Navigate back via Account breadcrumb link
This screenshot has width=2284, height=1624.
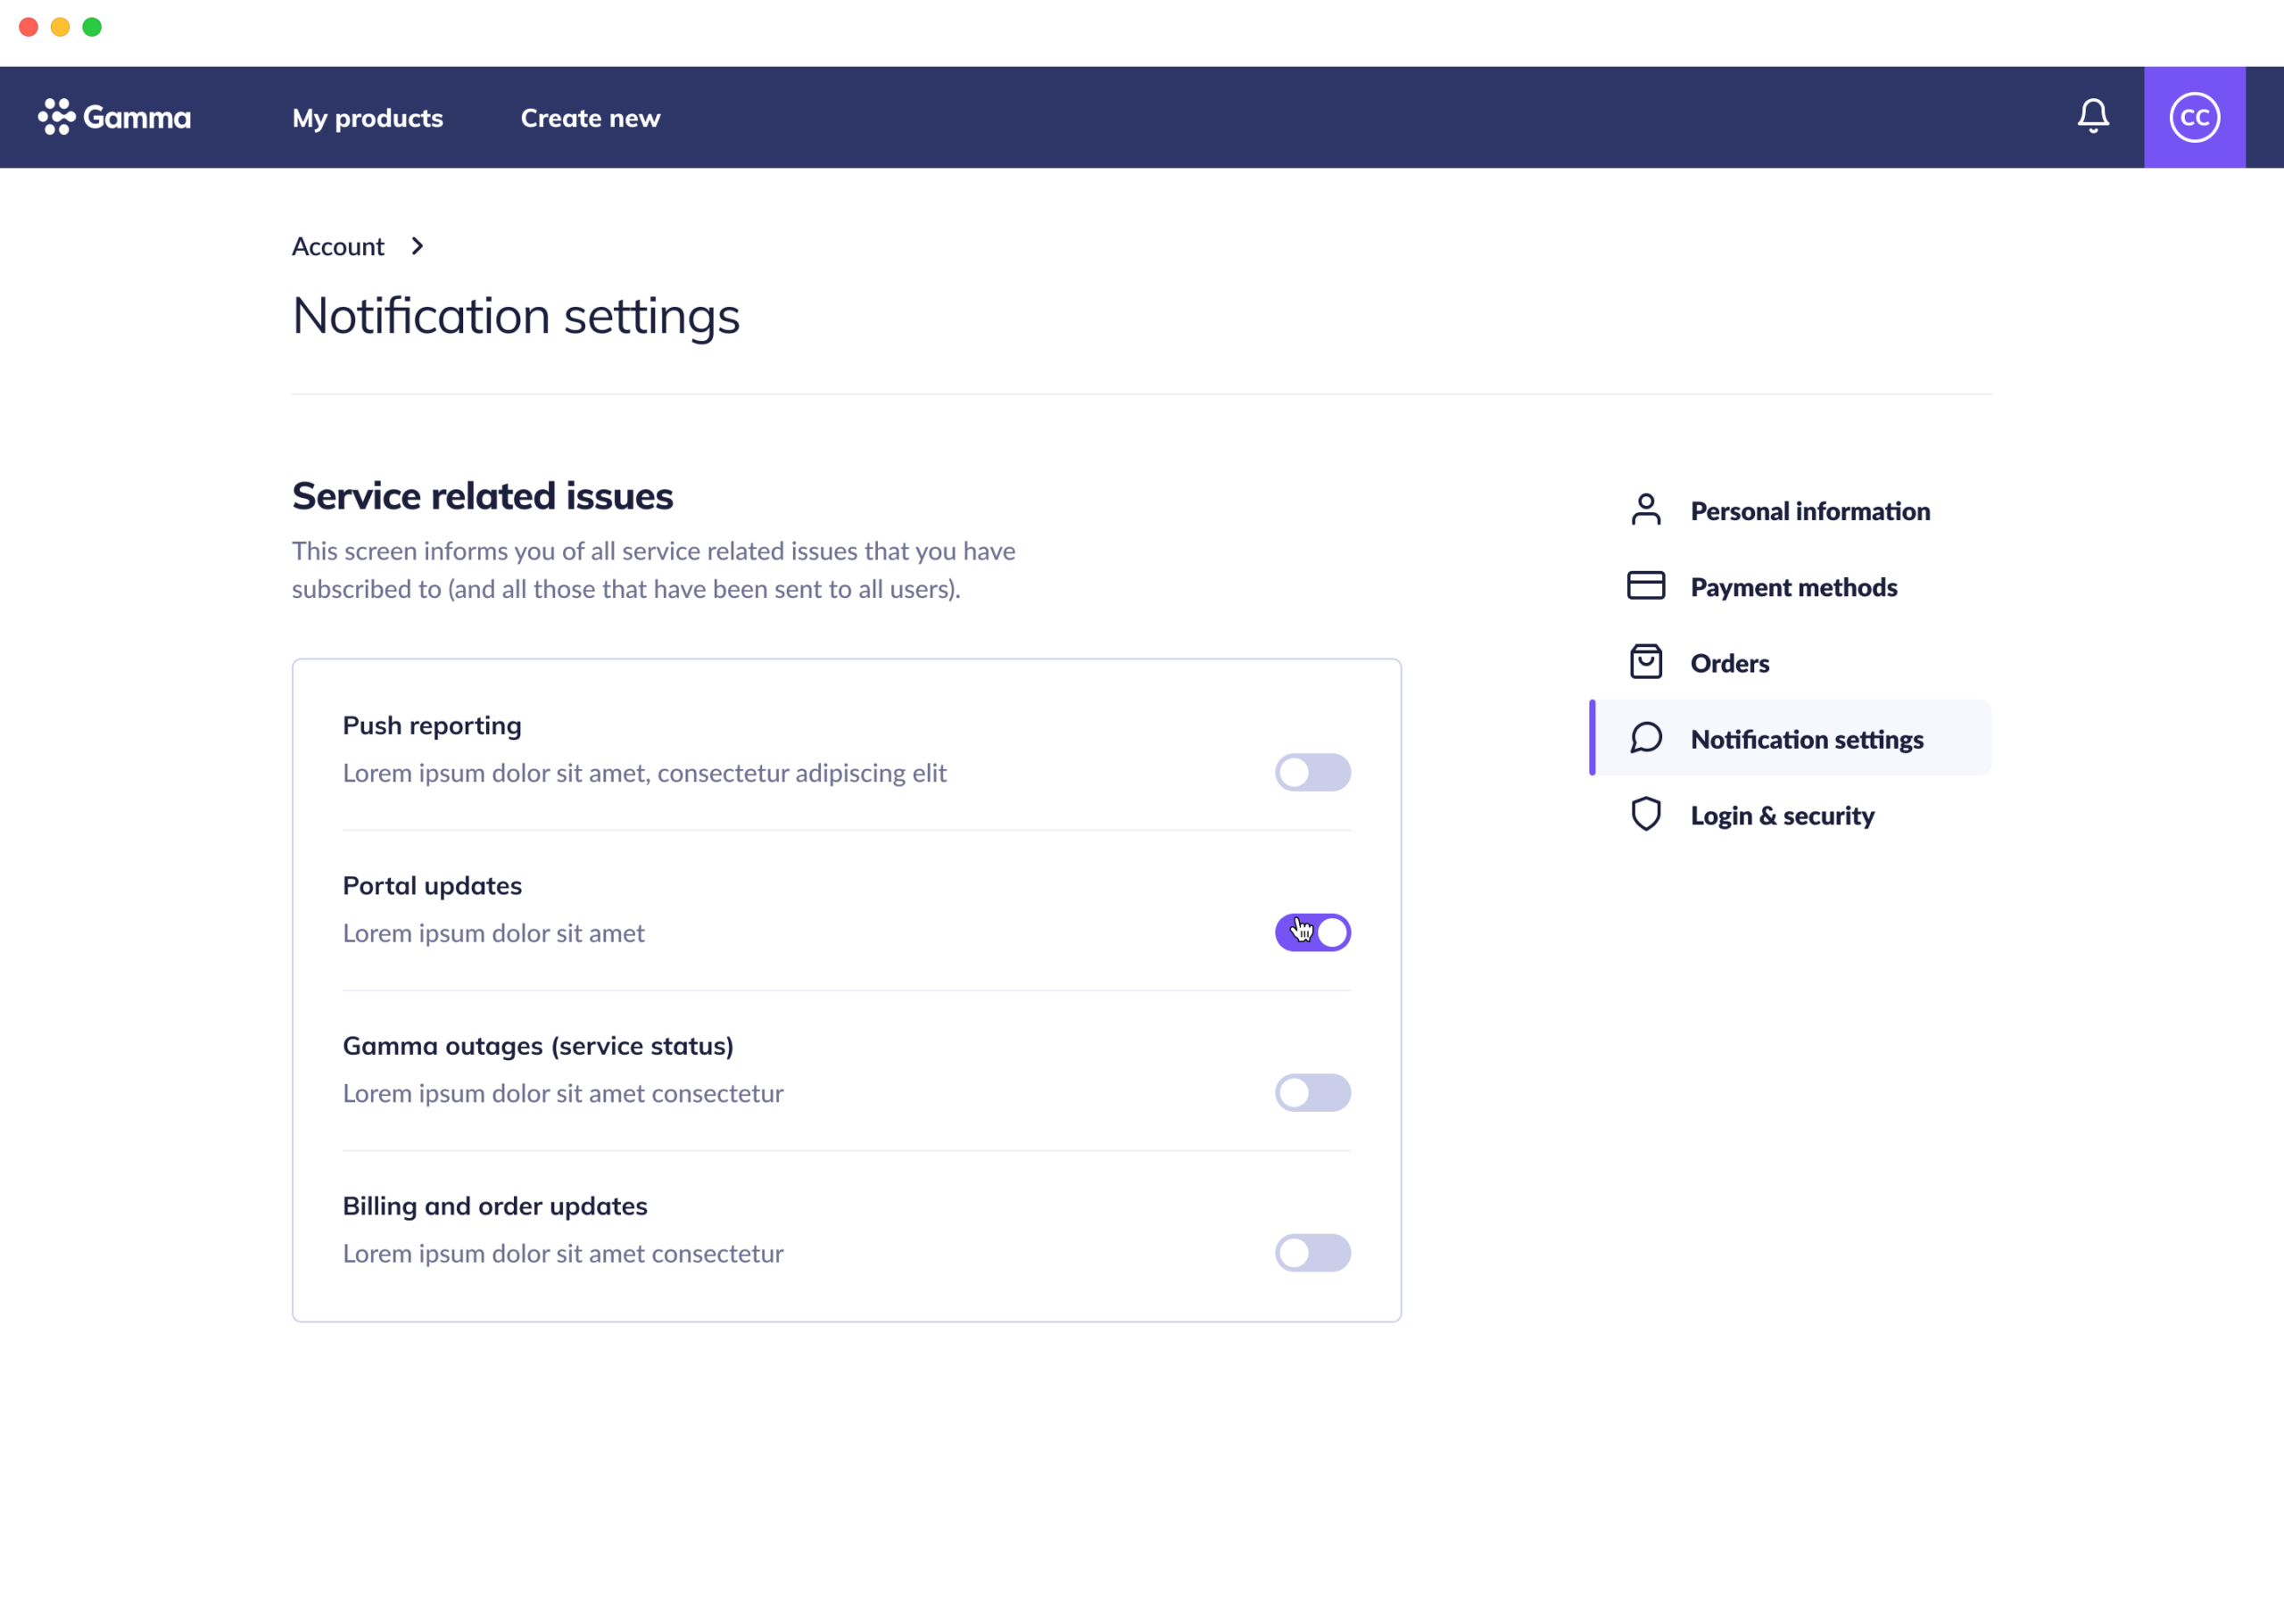pyautogui.click(x=337, y=246)
